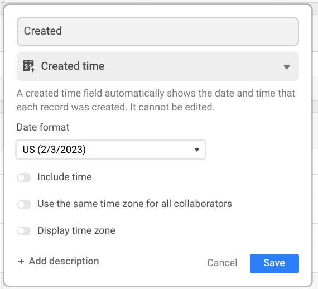The image size is (318, 289).
Task: Click the Date format heading label
Action: tap(43, 127)
